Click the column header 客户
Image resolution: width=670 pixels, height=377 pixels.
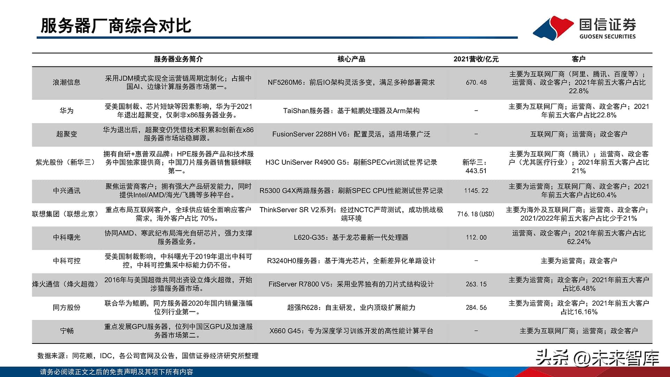(x=579, y=59)
